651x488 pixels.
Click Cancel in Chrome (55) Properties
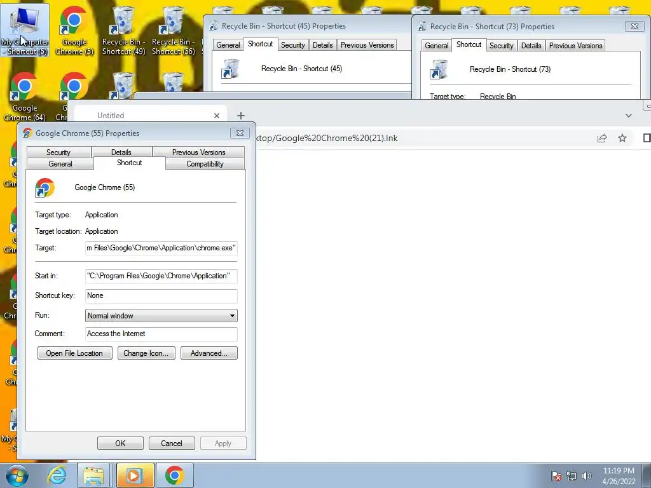coord(172,443)
